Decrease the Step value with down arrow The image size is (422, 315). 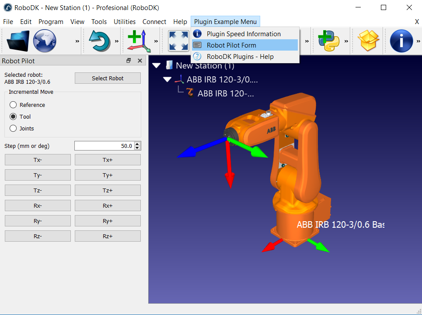[137, 148]
